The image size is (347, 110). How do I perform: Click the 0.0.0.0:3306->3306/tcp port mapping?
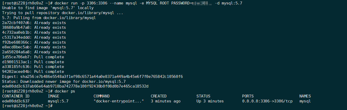[267, 101]
